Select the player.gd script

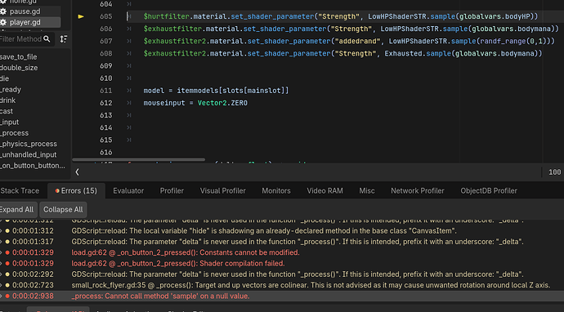tap(25, 22)
